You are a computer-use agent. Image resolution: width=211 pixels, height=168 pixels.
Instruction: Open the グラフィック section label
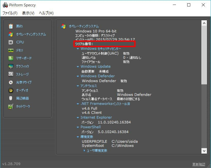[x=23, y=66]
